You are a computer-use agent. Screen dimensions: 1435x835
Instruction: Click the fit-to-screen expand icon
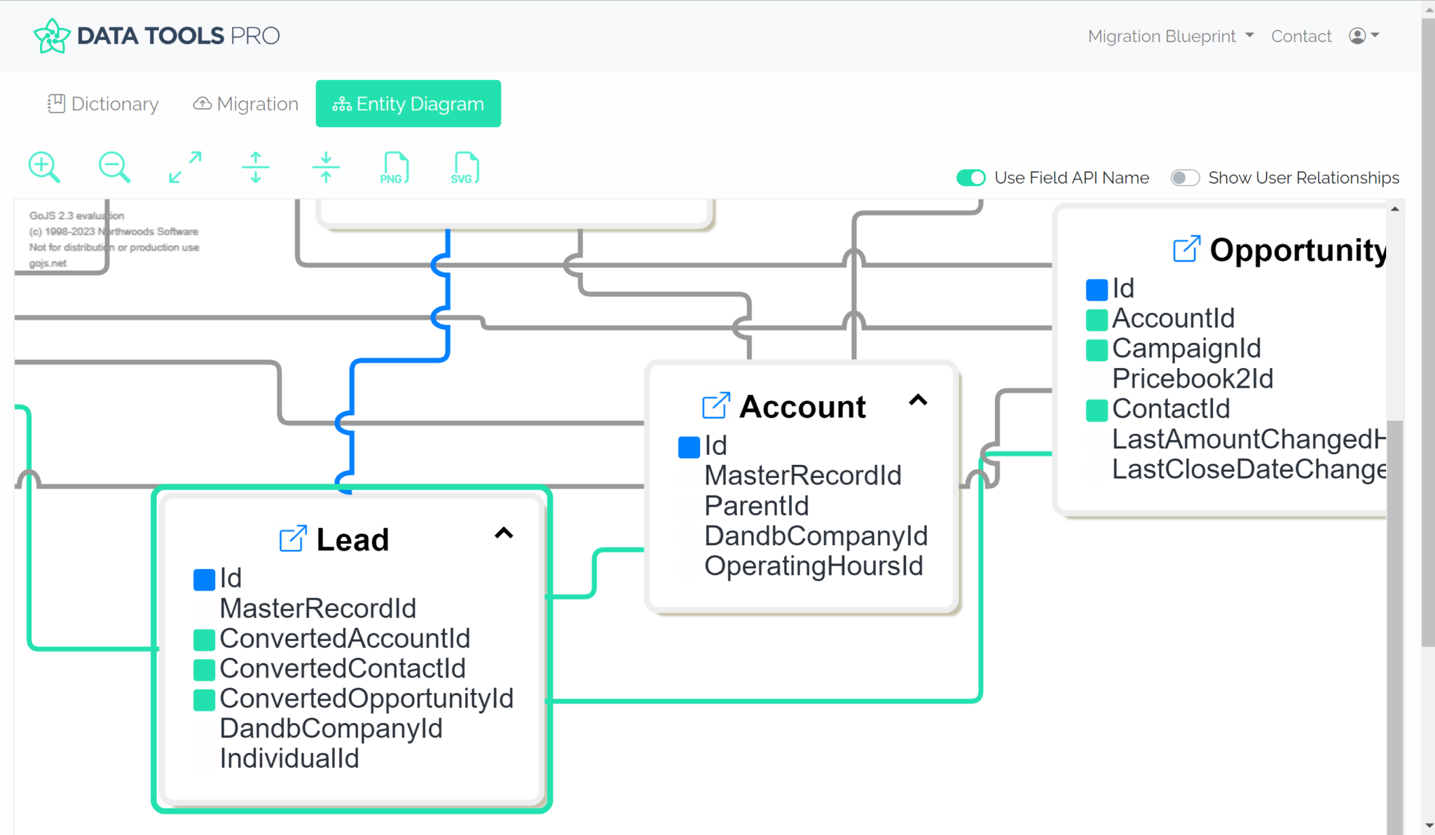pyautogui.click(x=184, y=167)
